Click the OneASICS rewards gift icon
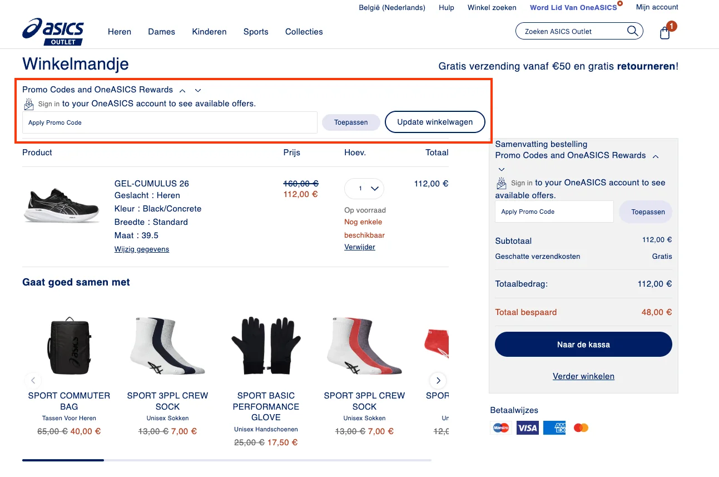Screen dimensions: 719x477 (x=28, y=104)
